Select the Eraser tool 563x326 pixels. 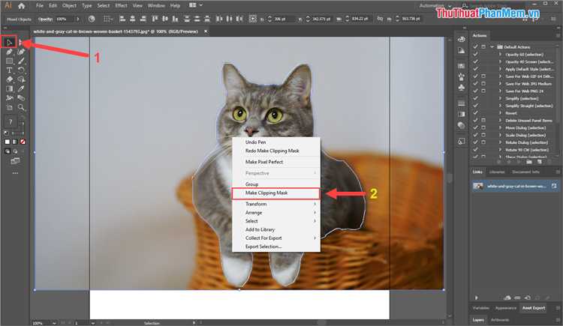click(x=10, y=79)
